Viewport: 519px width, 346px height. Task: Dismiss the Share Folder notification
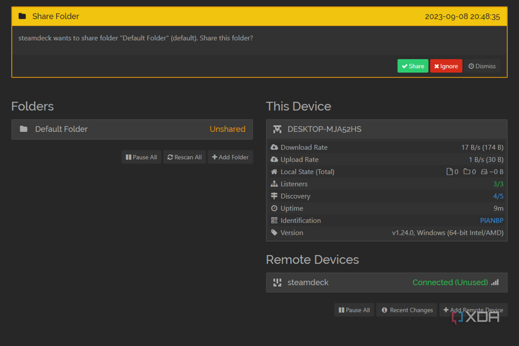pyautogui.click(x=483, y=66)
